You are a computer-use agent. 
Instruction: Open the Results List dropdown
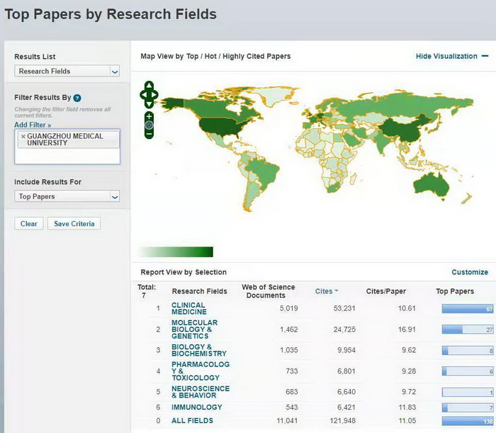pos(67,71)
